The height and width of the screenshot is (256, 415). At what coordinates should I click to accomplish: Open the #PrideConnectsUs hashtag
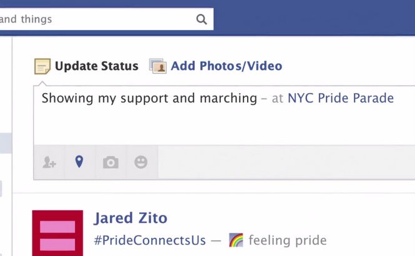point(150,240)
